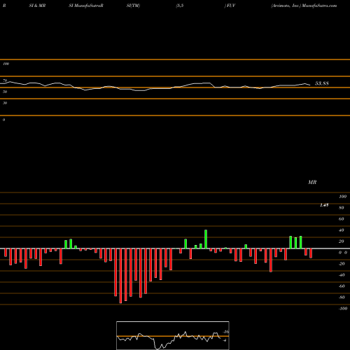Click the 'SI MunafaSutraR' header text
The height and width of the screenshot is (350, 350).
point(86,6)
